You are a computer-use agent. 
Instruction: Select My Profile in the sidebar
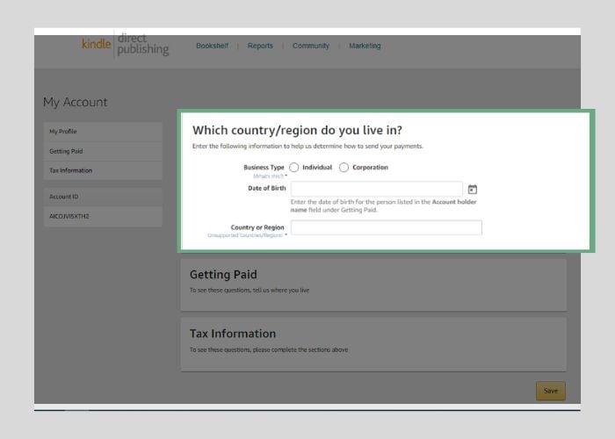point(103,132)
